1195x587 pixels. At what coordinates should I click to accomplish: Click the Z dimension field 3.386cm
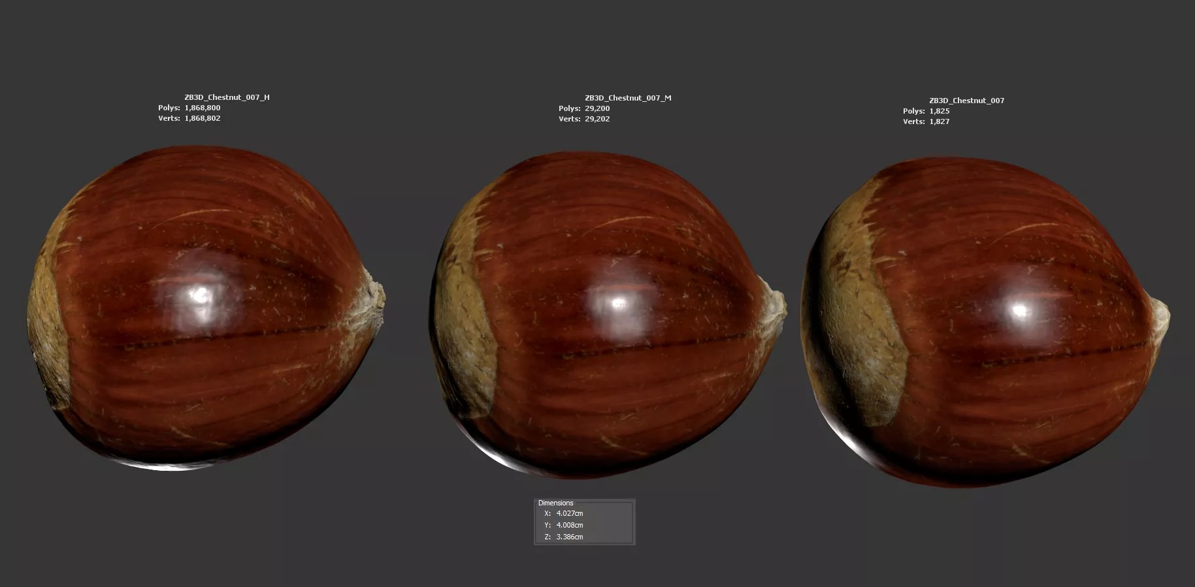(570, 537)
